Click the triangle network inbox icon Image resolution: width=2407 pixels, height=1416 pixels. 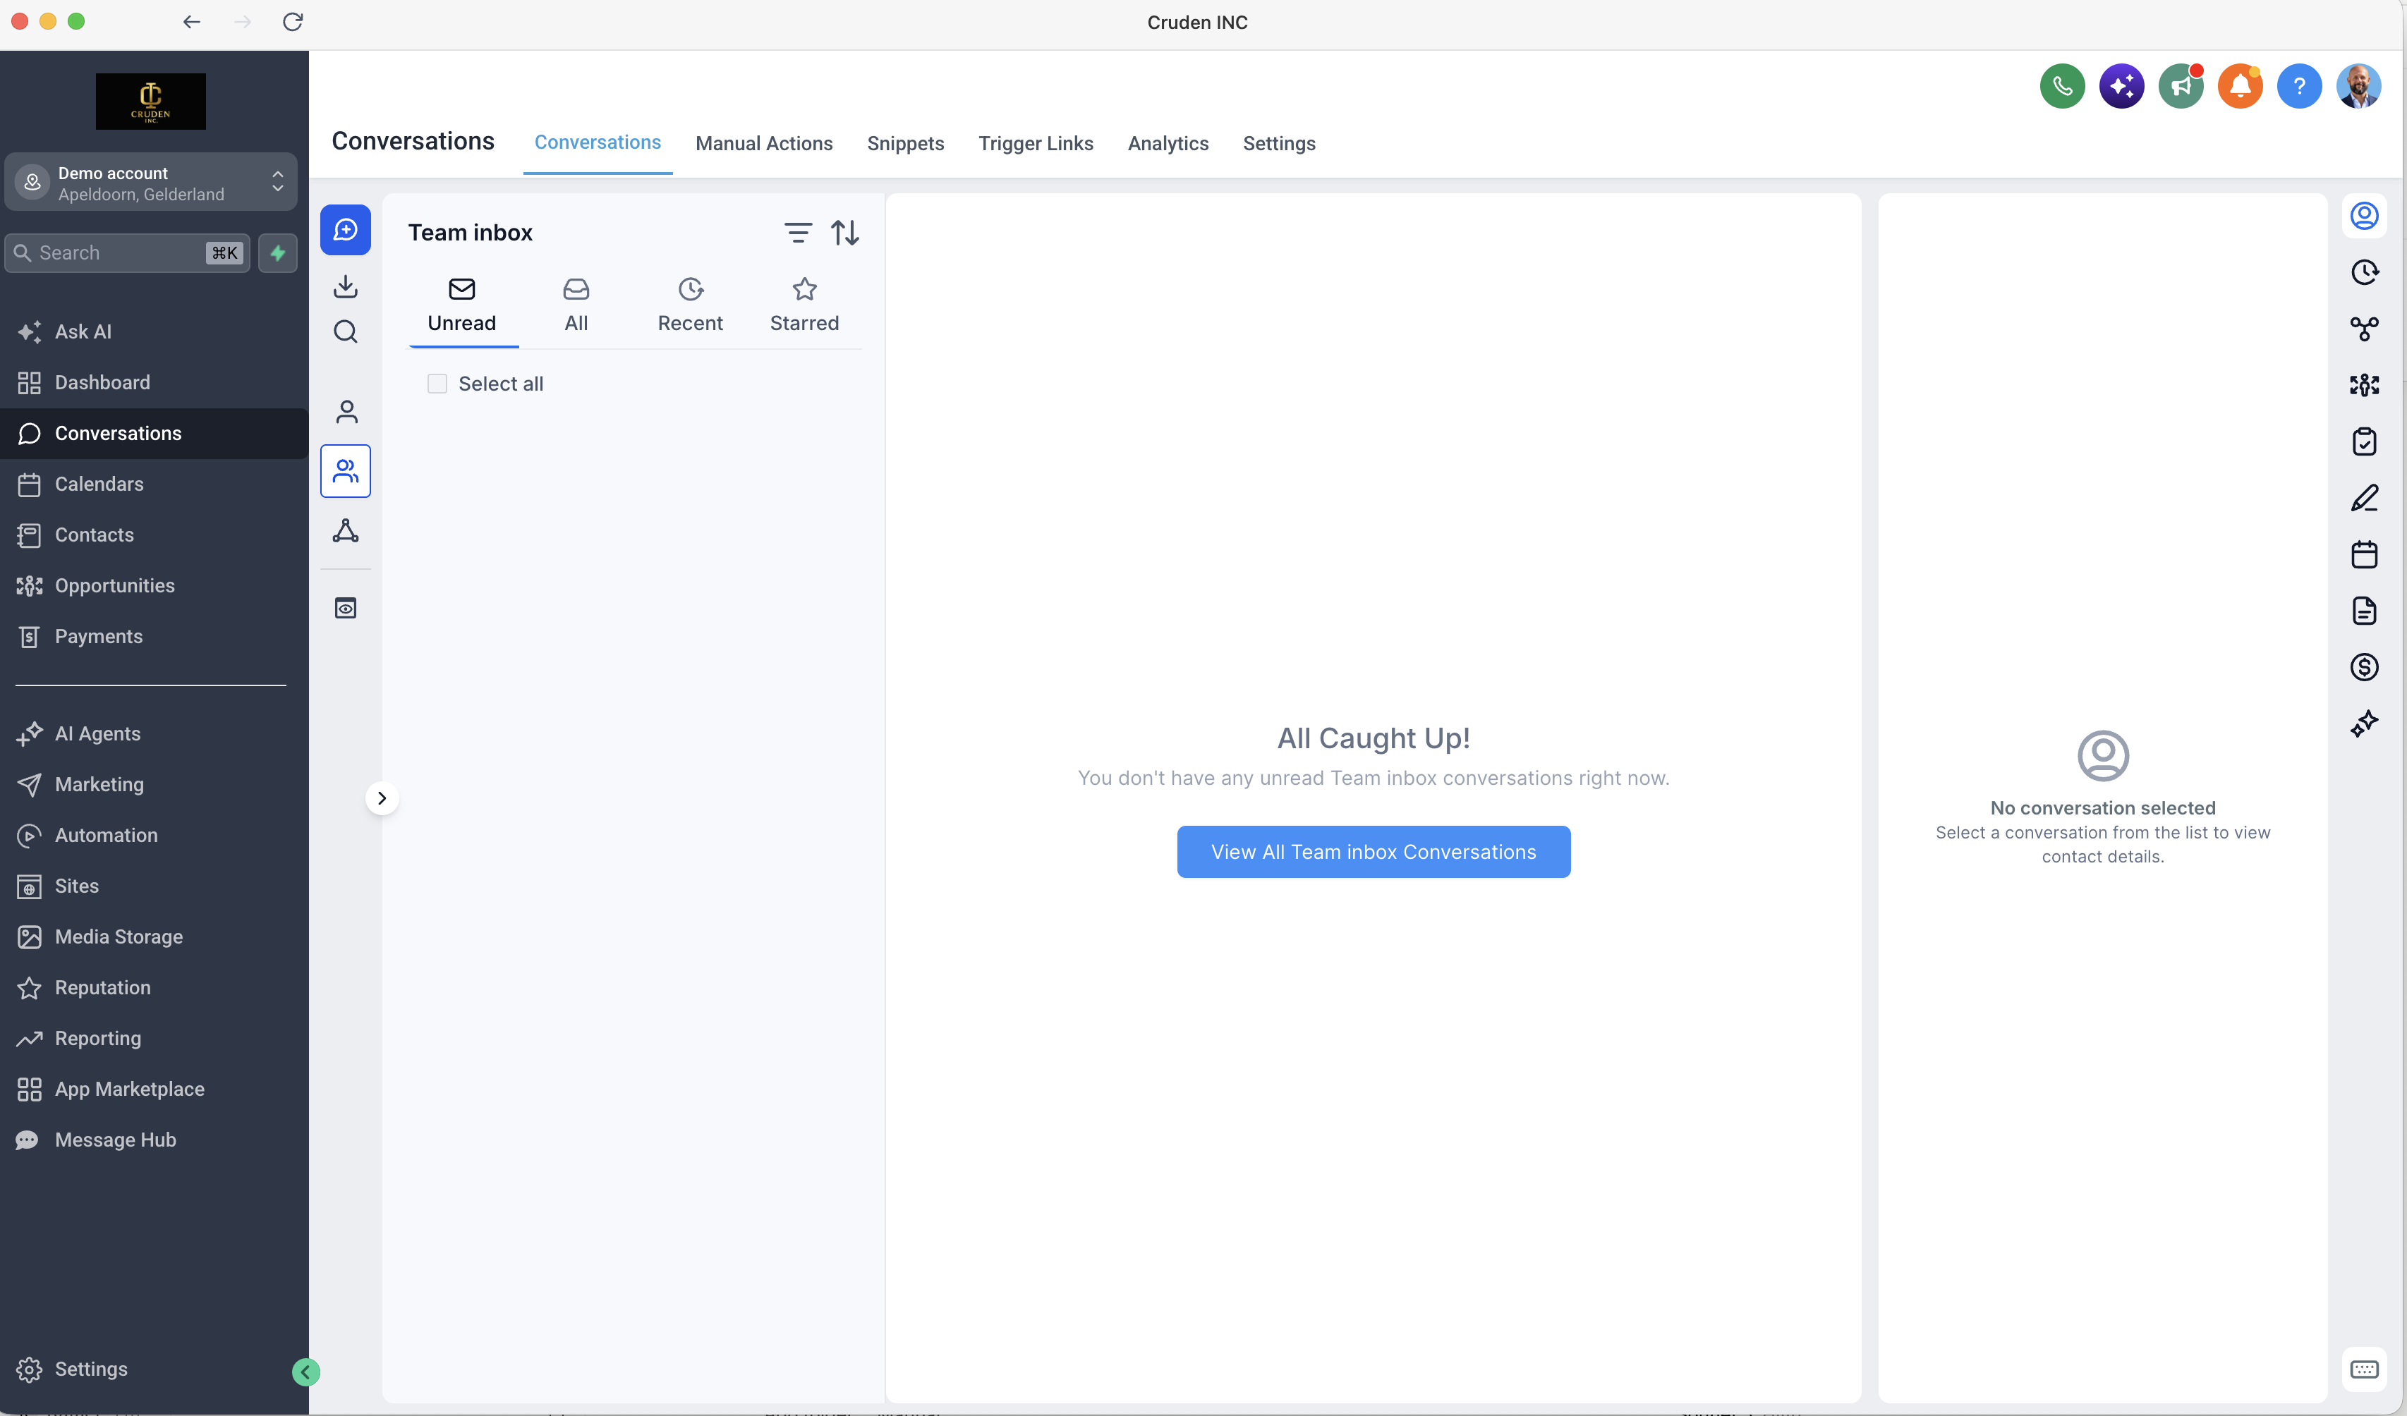click(x=346, y=531)
